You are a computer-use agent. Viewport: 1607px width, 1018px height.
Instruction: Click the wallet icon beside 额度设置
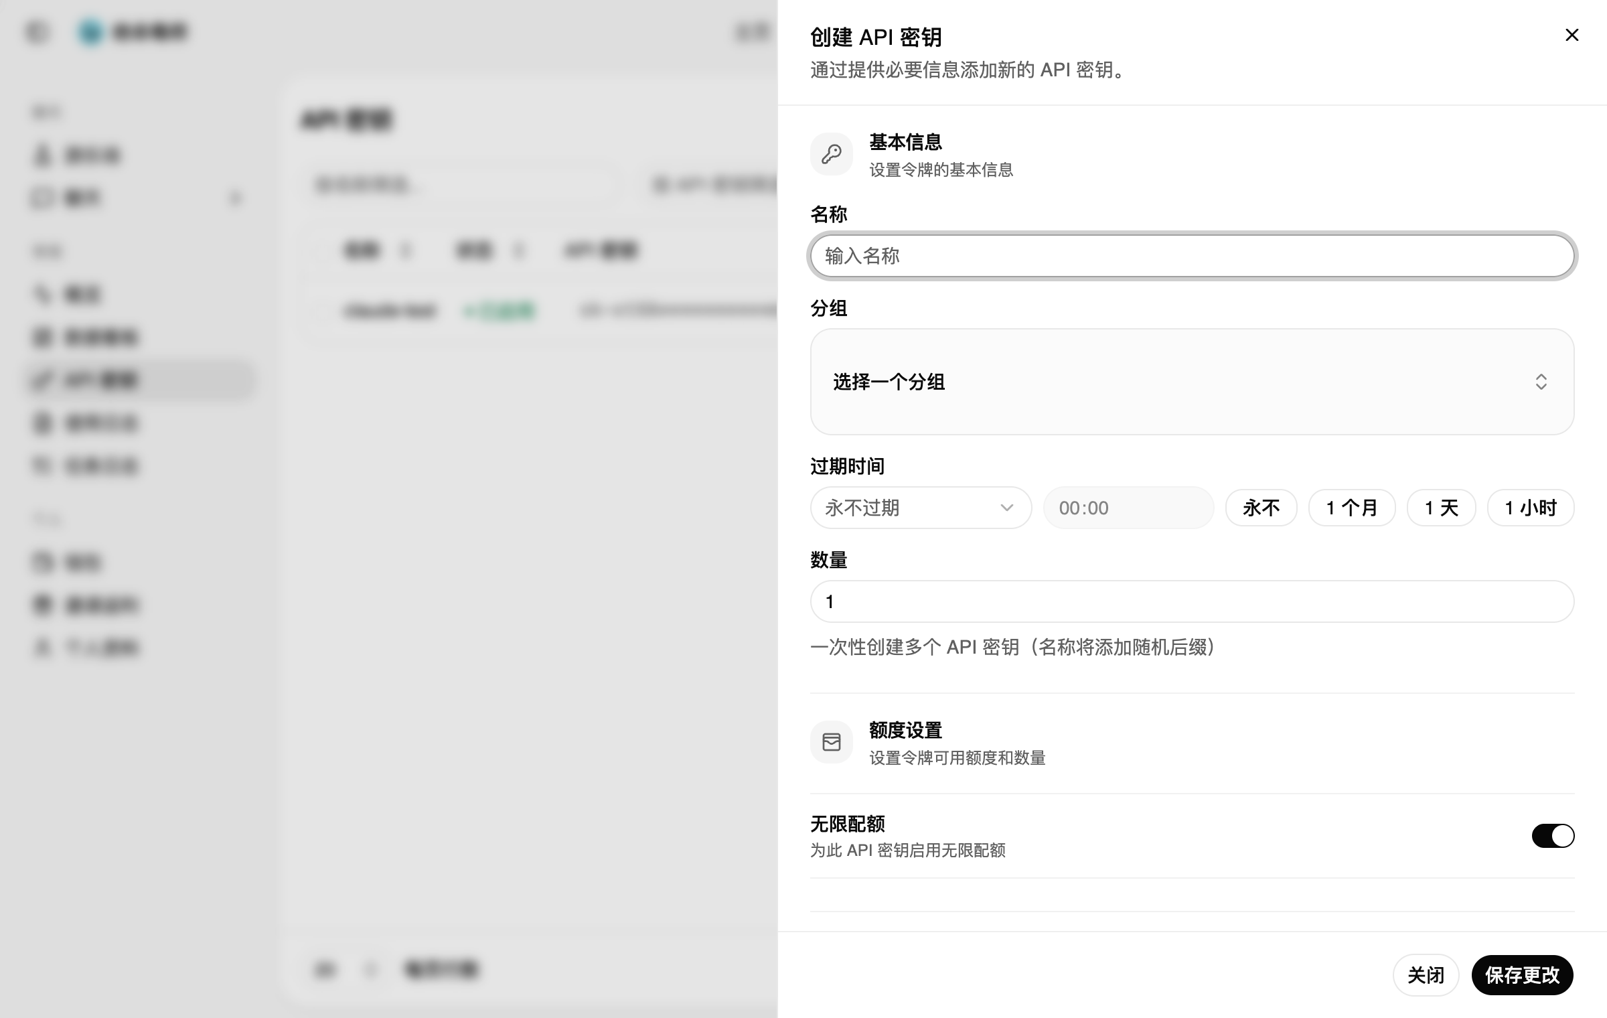coord(831,742)
